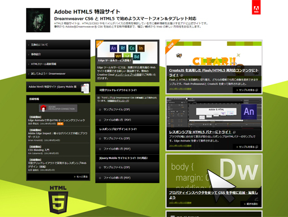Open the Adobe Edge Inspect article
Image resolution: width=288 pixels, height=217 pixels.
coord(58,135)
